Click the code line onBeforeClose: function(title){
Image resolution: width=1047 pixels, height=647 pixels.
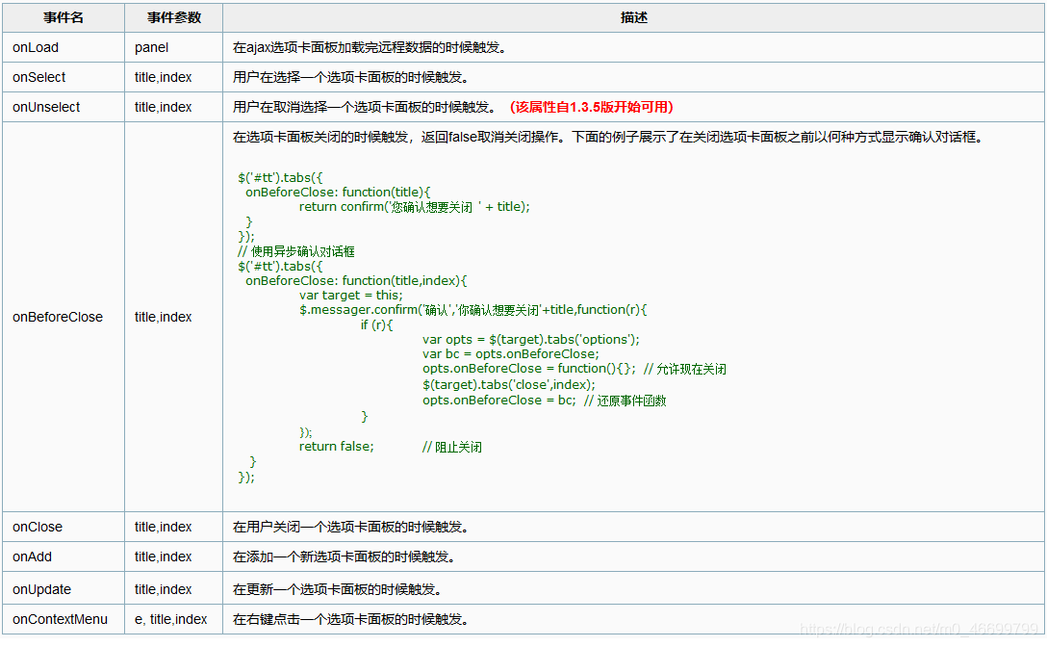338,193
